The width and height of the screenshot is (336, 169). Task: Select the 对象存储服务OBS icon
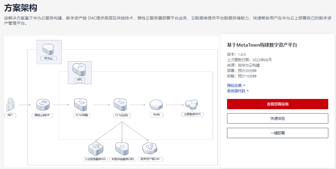pyautogui.click(x=122, y=148)
